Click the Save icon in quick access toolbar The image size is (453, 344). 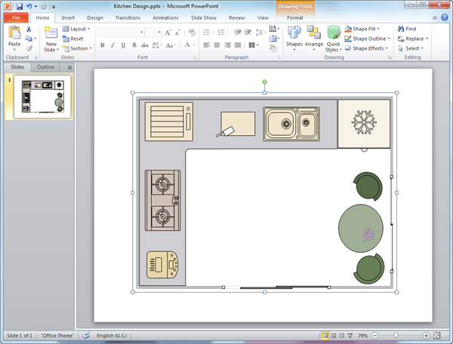coord(18,6)
